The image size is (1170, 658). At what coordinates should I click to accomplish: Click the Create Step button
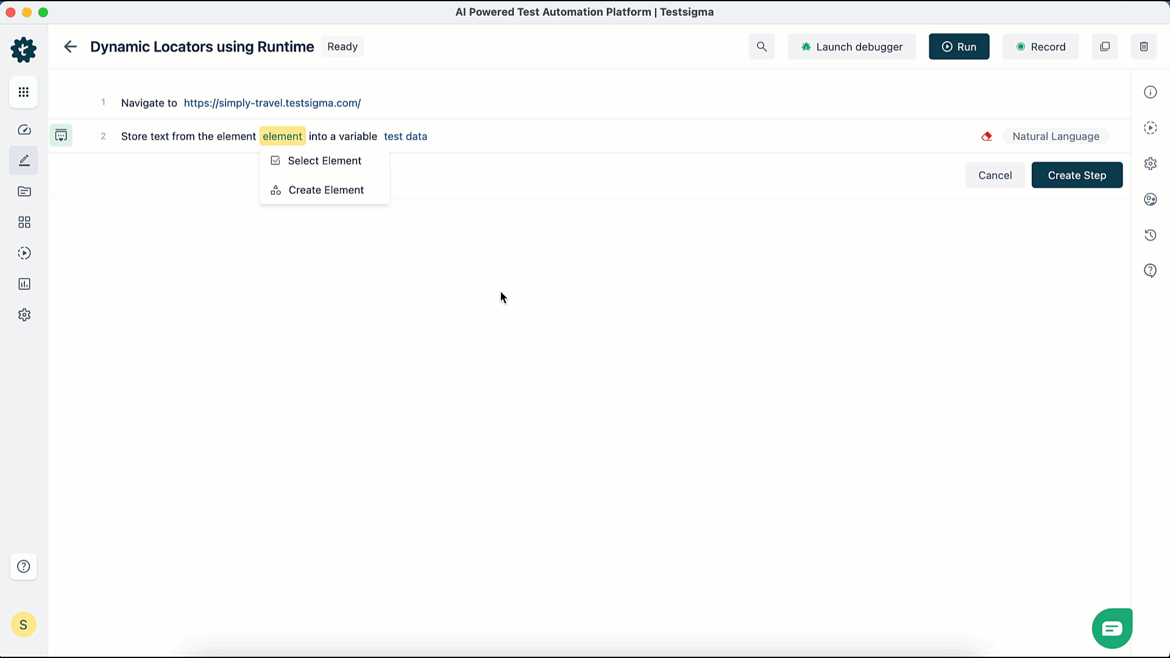tap(1077, 175)
